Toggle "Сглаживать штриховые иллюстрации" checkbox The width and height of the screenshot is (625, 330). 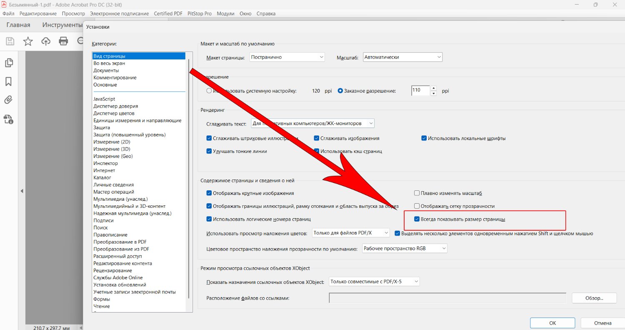(x=209, y=138)
